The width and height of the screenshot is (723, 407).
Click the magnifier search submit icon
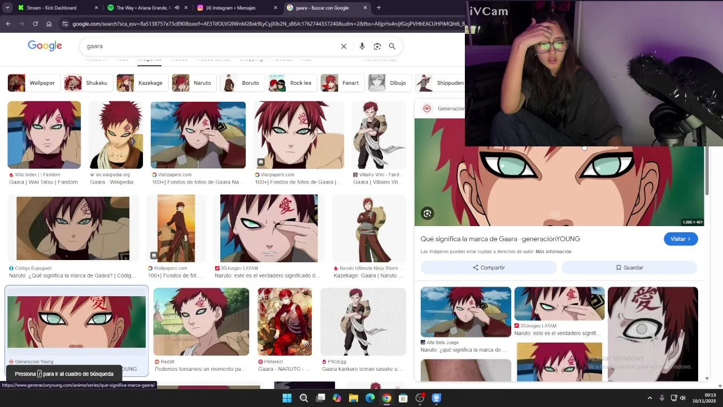point(392,46)
